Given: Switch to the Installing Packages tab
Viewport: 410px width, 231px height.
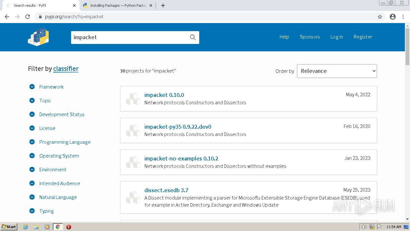Looking at the screenshot, I should pos(117,5).
